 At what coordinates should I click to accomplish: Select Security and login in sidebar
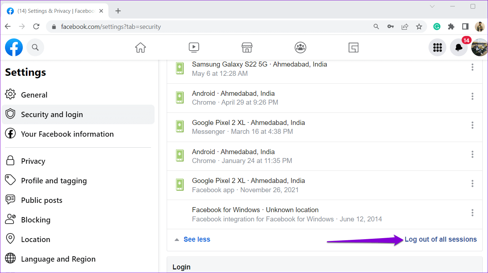78,114
